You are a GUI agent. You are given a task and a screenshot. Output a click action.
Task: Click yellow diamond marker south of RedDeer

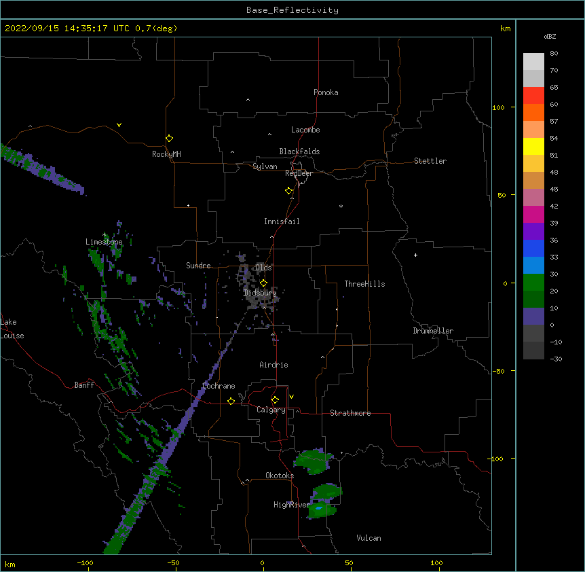pos(289,191)
